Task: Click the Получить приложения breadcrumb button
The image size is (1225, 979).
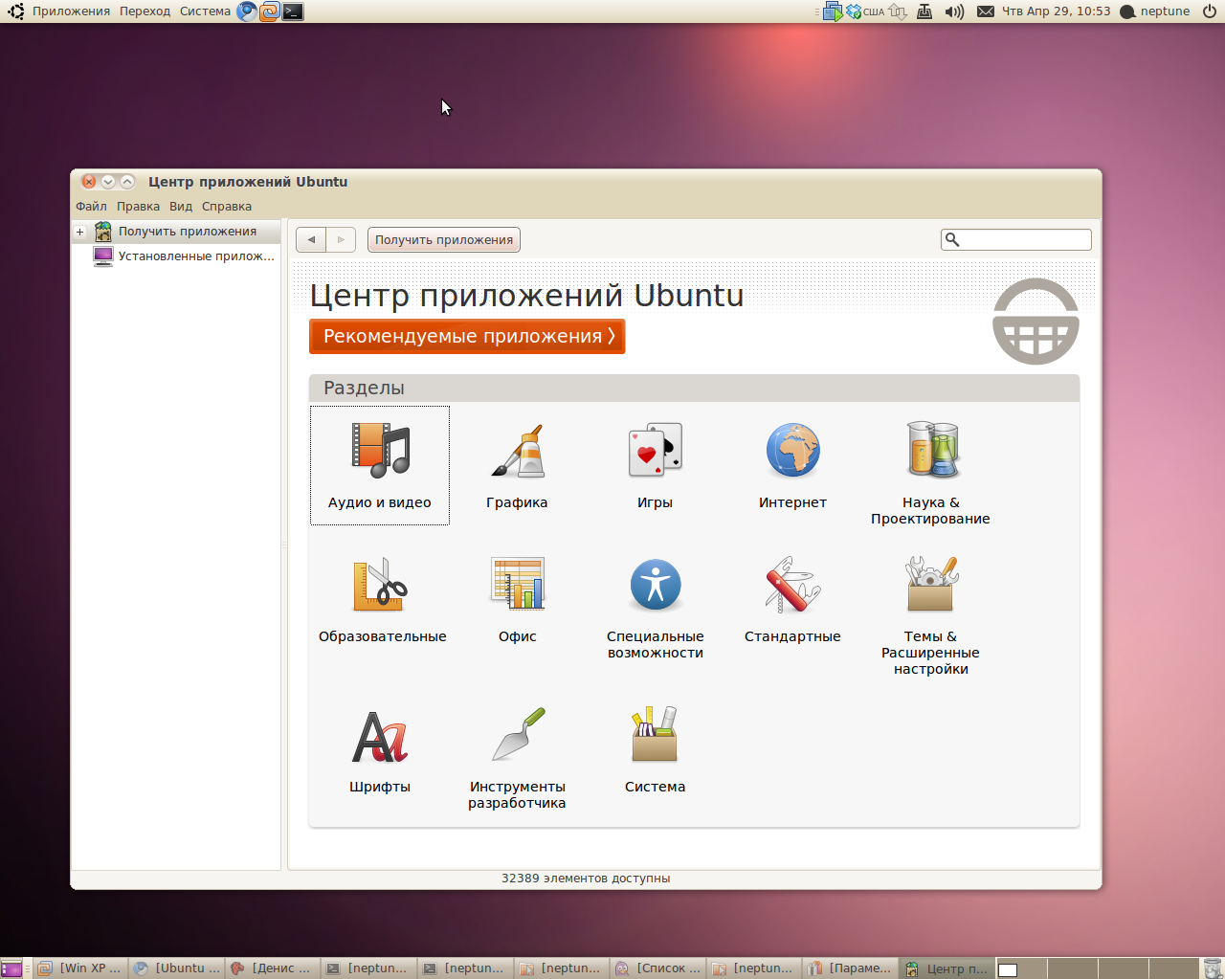Action: point(444,240)
